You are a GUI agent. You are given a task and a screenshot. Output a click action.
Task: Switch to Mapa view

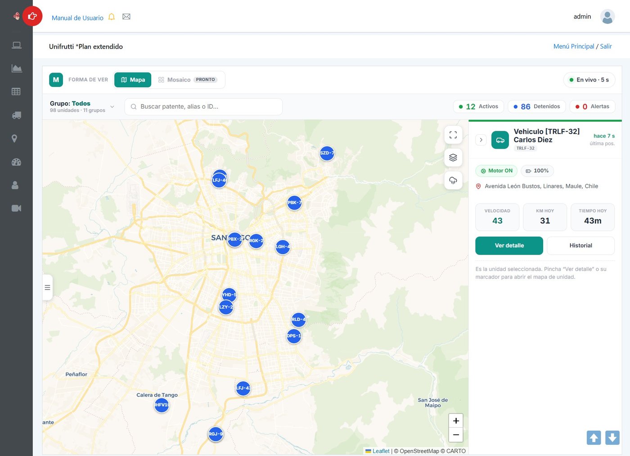click(x=133, y=80)
